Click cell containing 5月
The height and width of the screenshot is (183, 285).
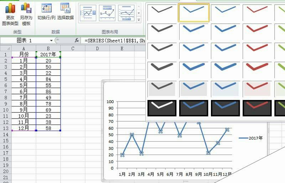click(24, 85)
